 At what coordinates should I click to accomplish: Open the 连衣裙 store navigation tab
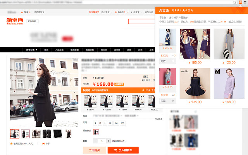117,50
